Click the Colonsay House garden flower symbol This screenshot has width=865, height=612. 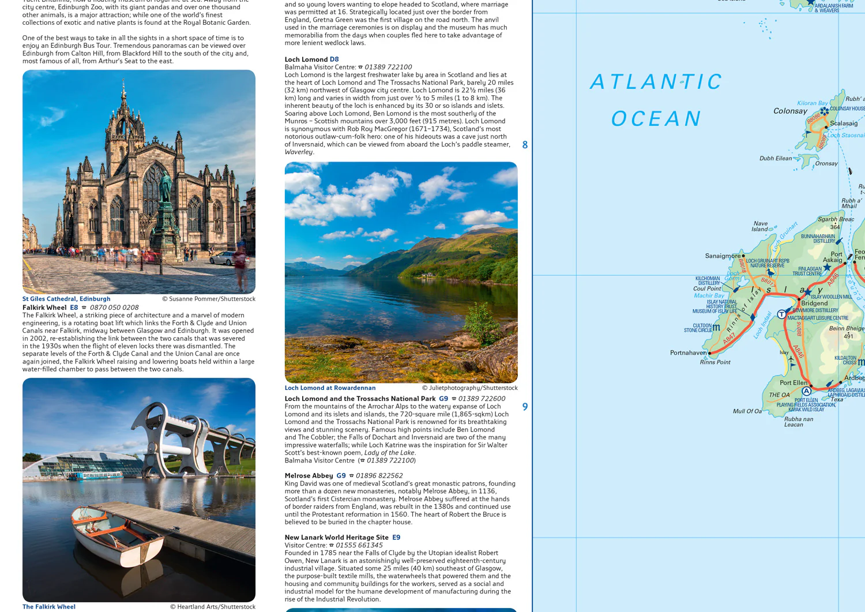pos(825,111)
